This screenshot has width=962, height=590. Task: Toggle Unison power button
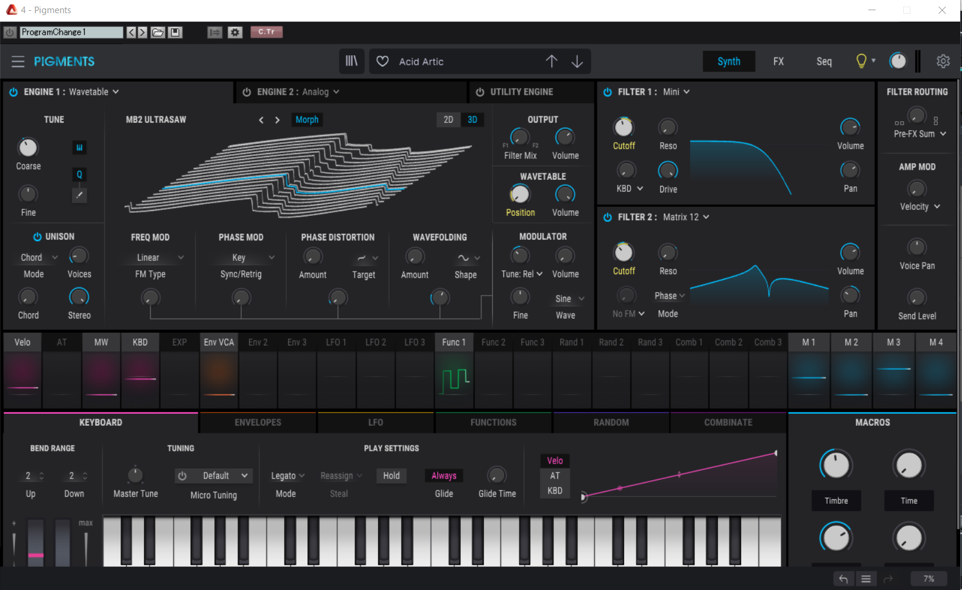tap(37, 237)
